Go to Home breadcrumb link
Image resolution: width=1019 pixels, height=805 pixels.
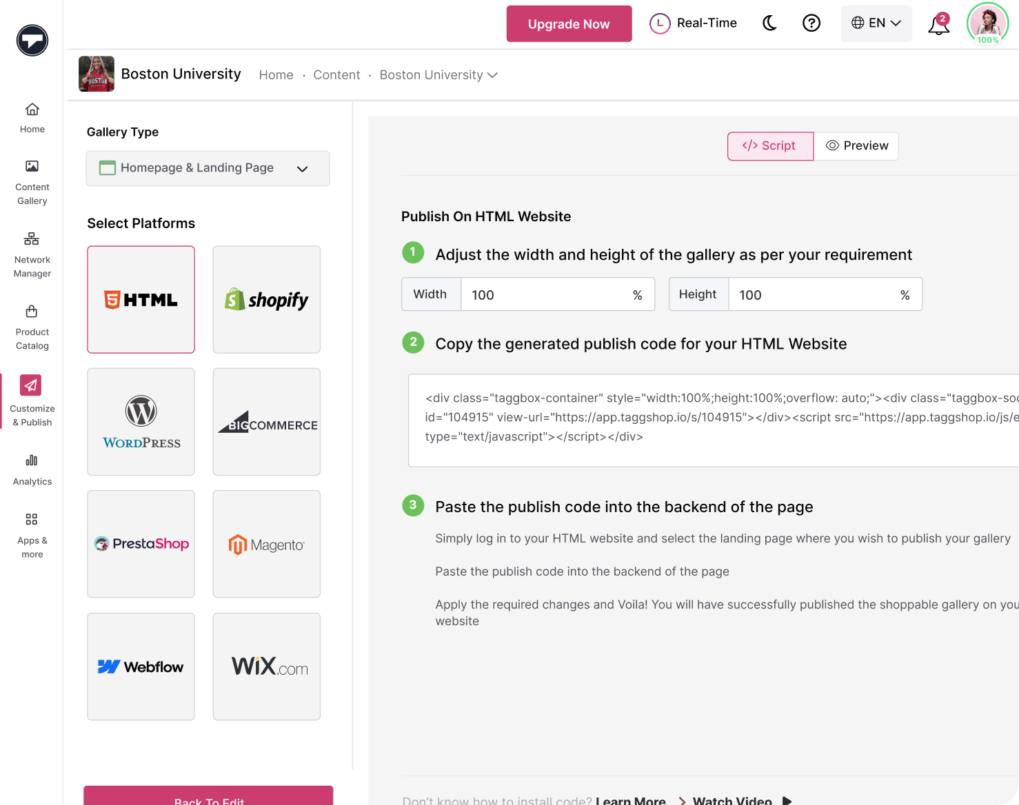[276, 75]
